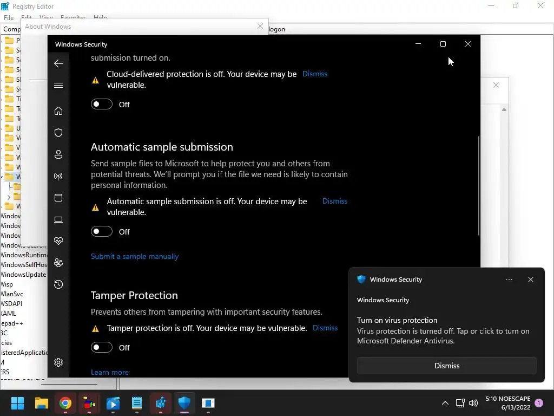
Task: Open notification options three-dot menu
Action: 509,279
